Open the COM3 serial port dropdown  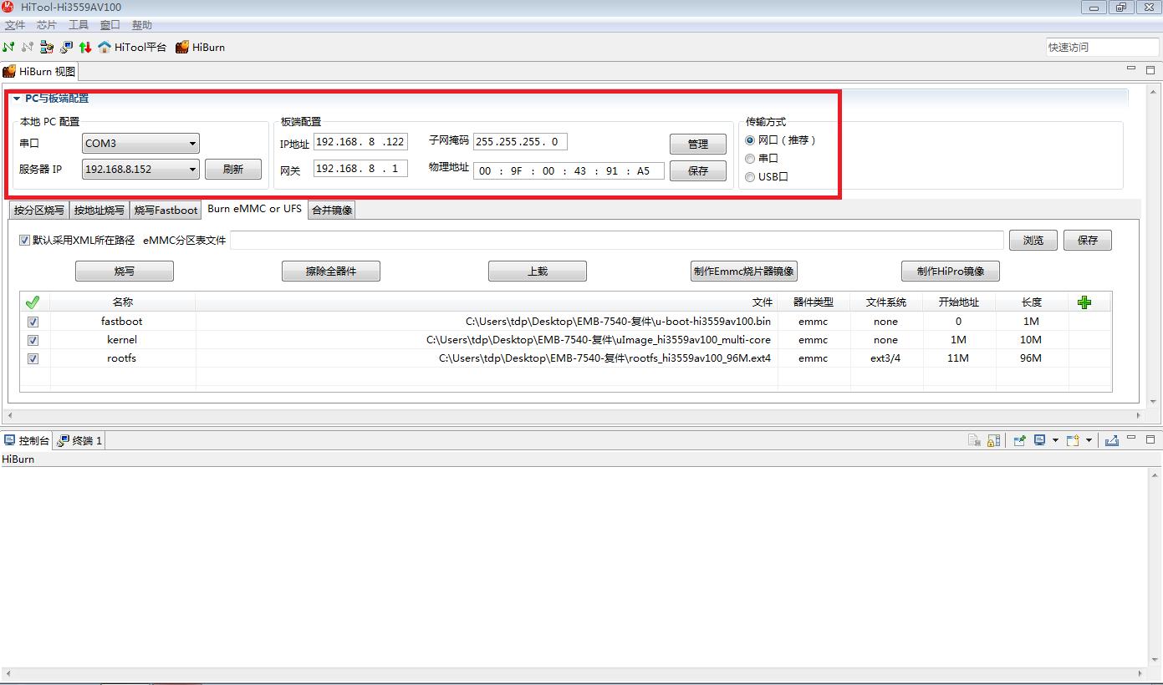point(192,144)
